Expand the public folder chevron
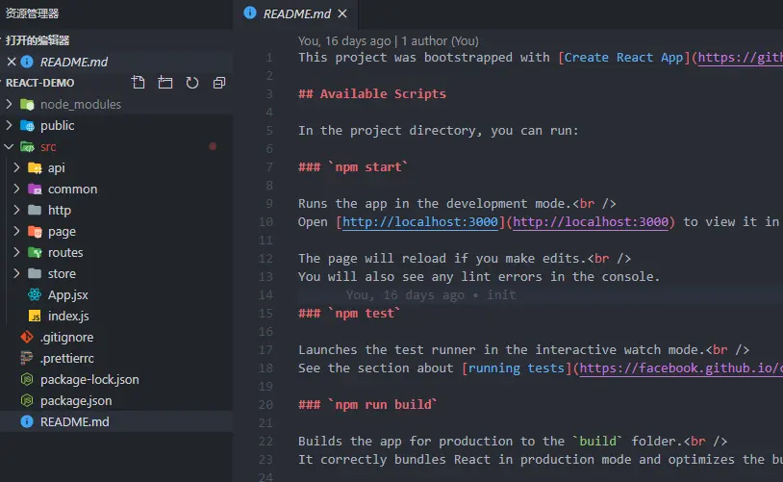 pyautogui.click(x=9, y=125)
